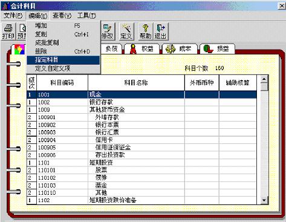286x222 pixels.
Task: Open the 定义 wand toolbar icon
Action: coord(126,31)
